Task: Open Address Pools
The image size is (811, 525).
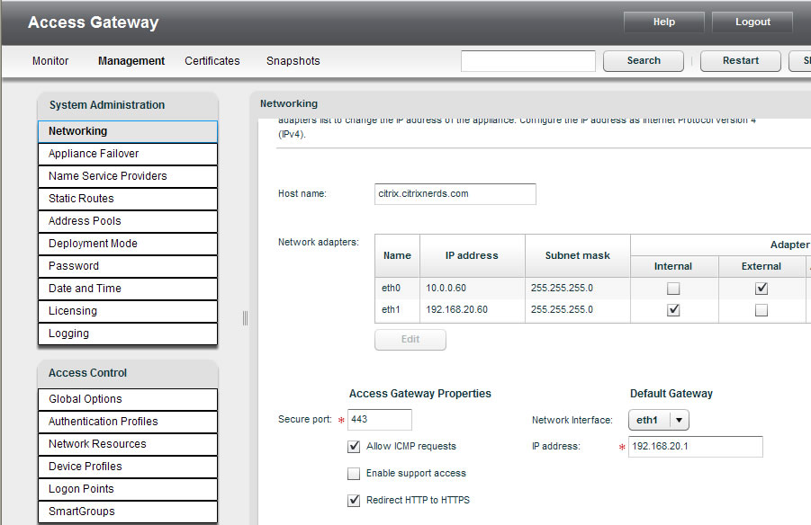Action: [128, 221]
